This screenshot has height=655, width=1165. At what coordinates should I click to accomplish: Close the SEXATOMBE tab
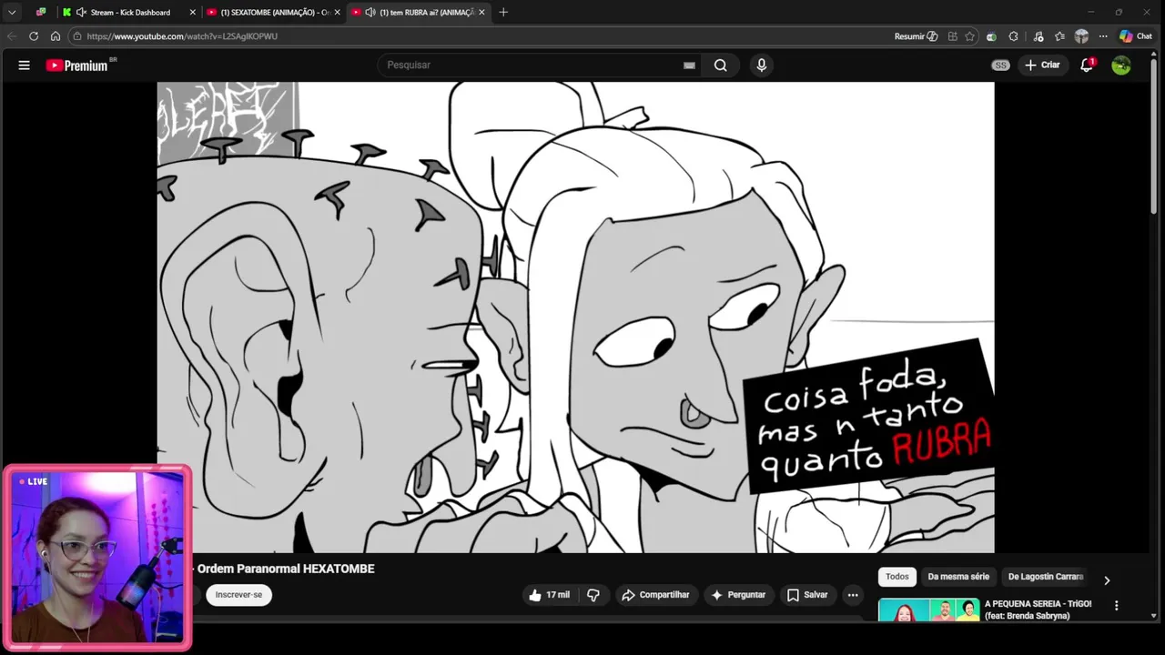pos(338,12)
